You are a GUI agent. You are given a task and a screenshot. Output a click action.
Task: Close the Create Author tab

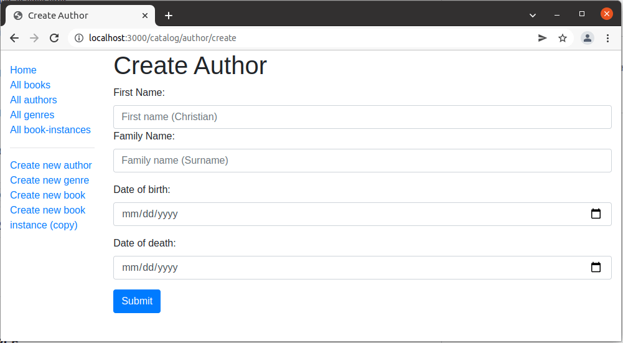[145, 16]
